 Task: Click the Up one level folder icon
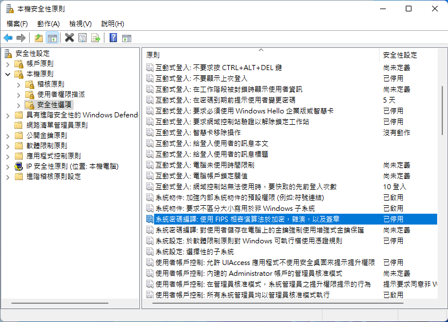point(39,38)
